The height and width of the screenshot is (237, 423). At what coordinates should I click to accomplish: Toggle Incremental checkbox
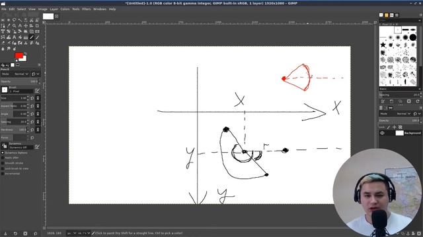3,174
